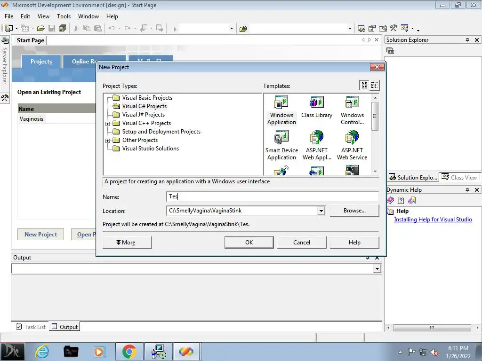
Task: Switch templates to large icons view
Action: (x=364, y=85)
